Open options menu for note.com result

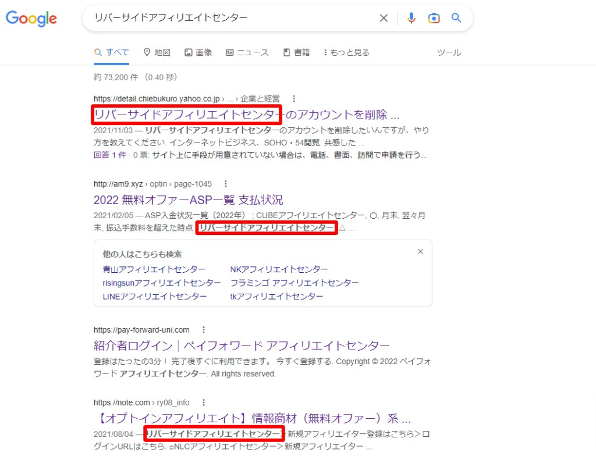point(204,402)
